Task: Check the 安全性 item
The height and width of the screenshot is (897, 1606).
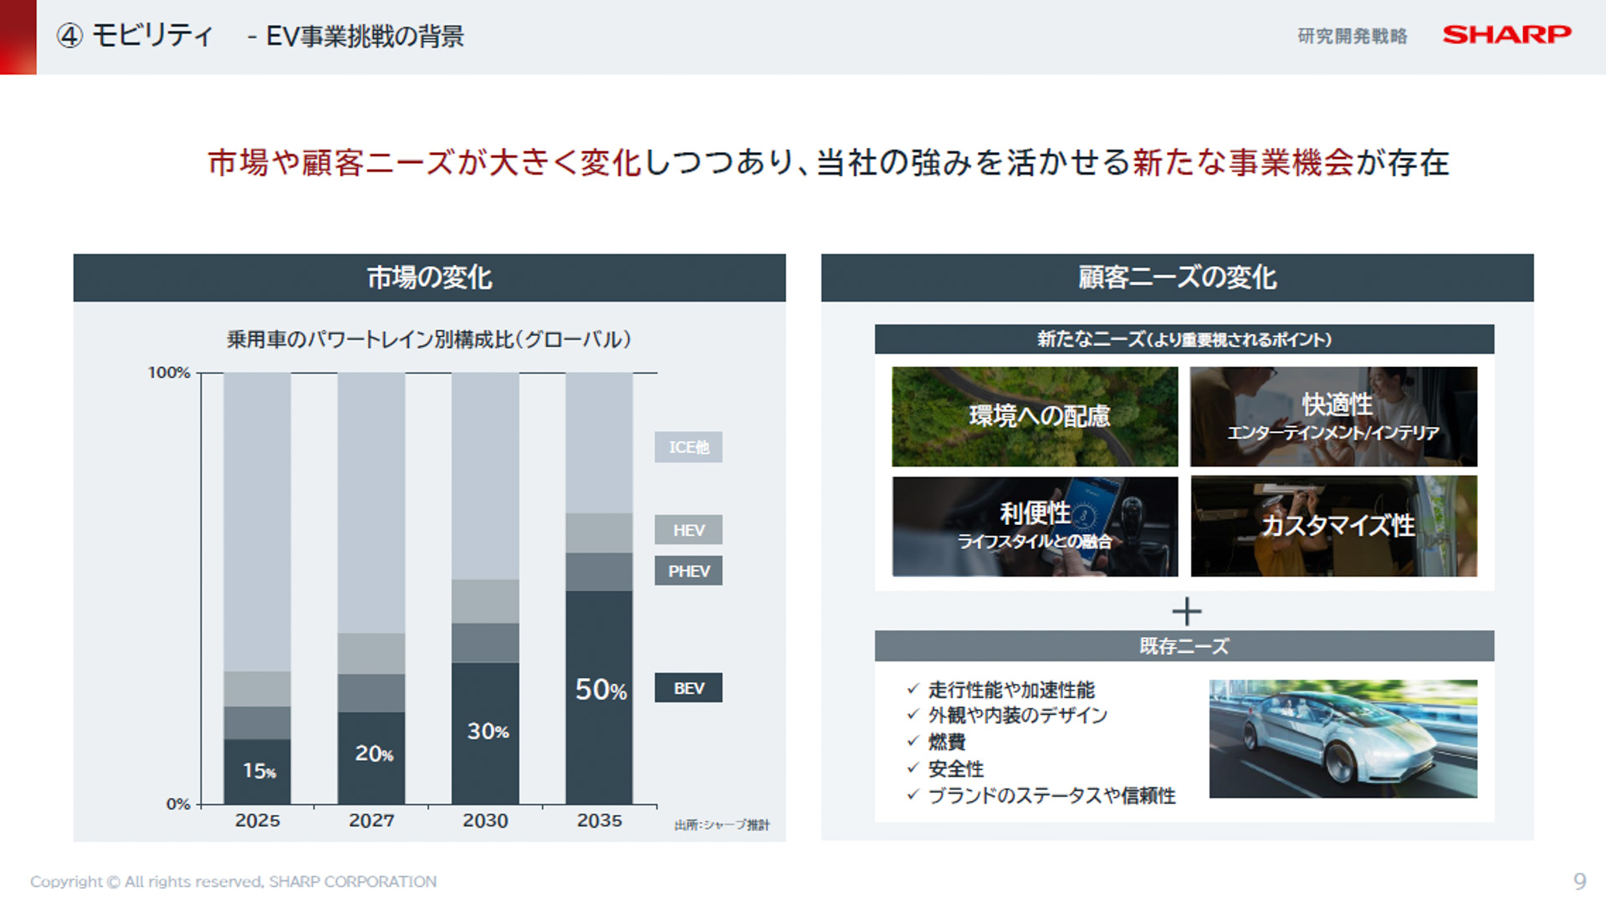Action: tap(956, 769)
